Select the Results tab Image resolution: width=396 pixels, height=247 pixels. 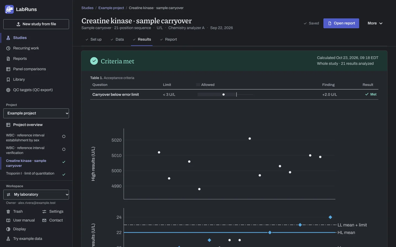click(142, 40)
